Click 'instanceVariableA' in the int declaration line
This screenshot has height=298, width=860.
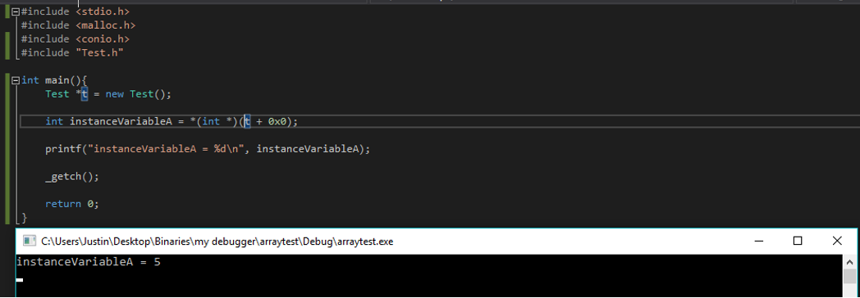pos(121,121)
